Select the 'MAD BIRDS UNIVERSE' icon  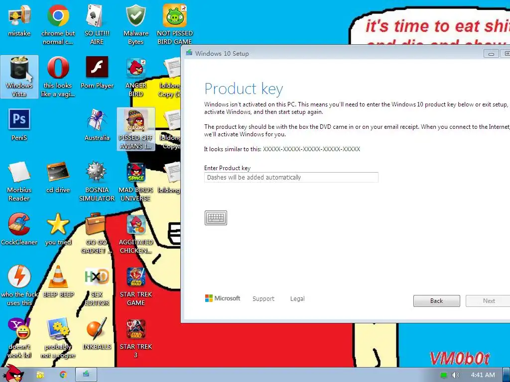point(135,181)
